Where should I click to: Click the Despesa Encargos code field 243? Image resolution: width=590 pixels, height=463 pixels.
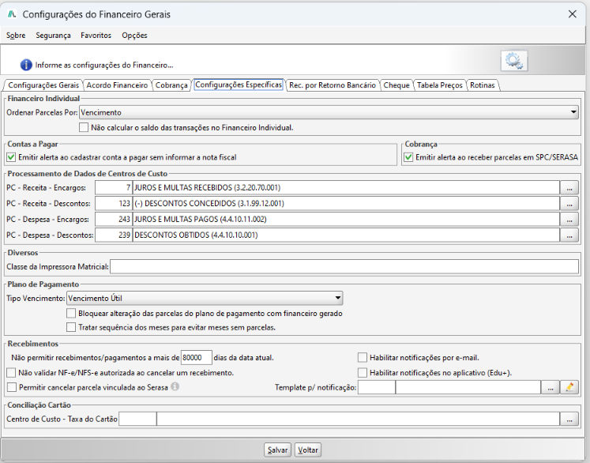(x=113, y=219)
